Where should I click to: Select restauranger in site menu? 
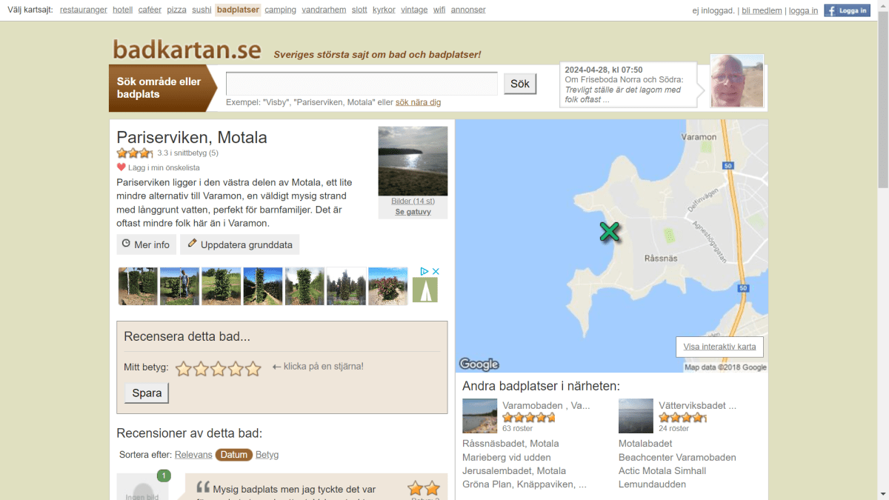point(84,10)
